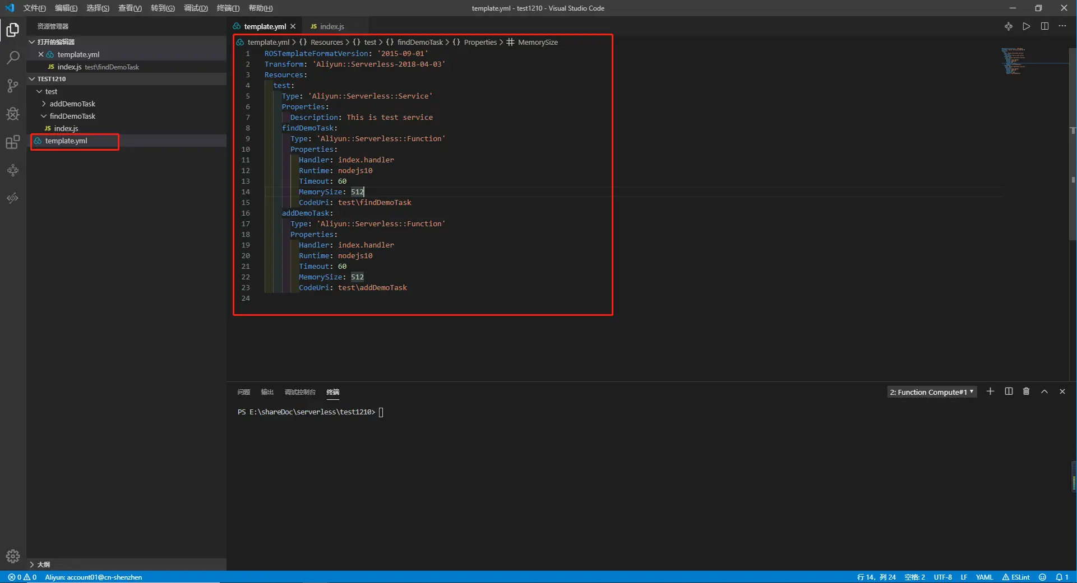
Task: Open notifications bell in status bar
Action: [1062, 577]
